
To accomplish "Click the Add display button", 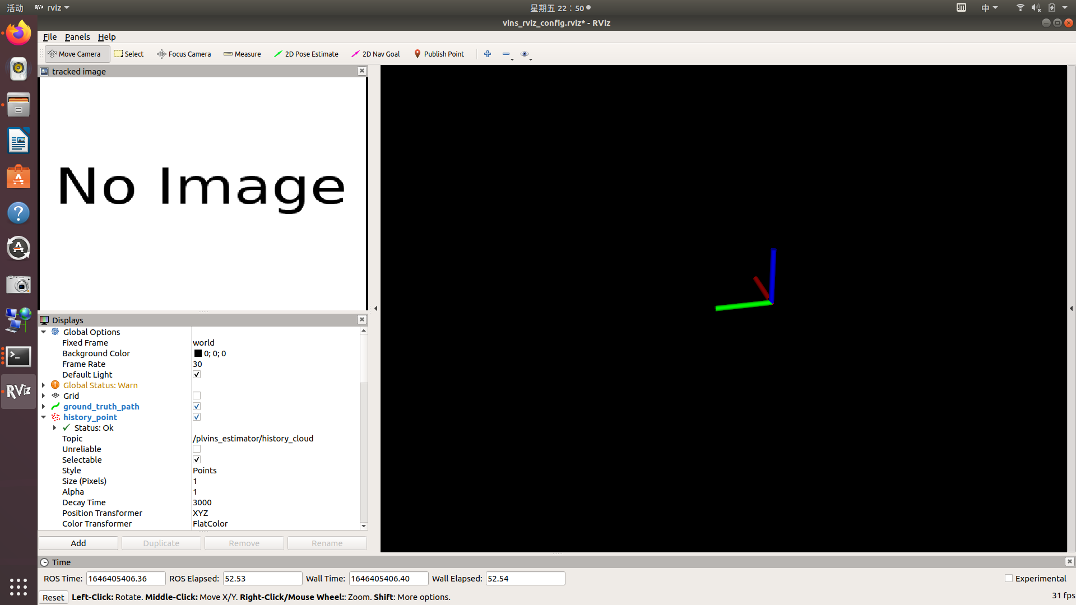I will (x=78, y=543).
